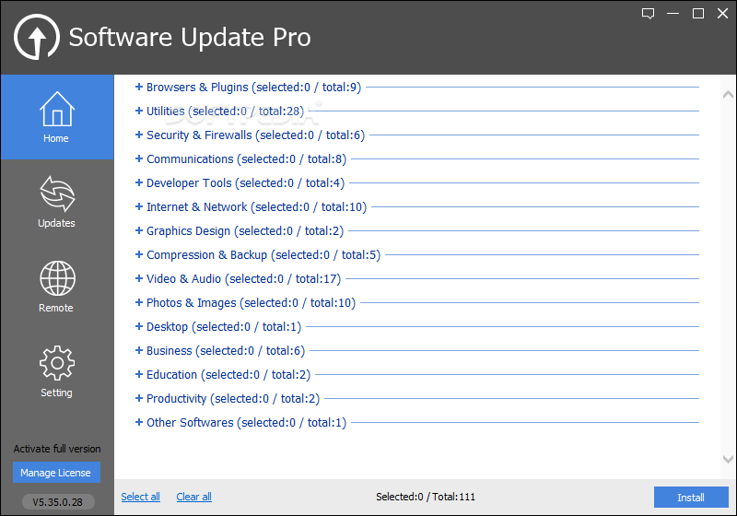Expand Browsers & Plugins plus sign

coord(139,87)
